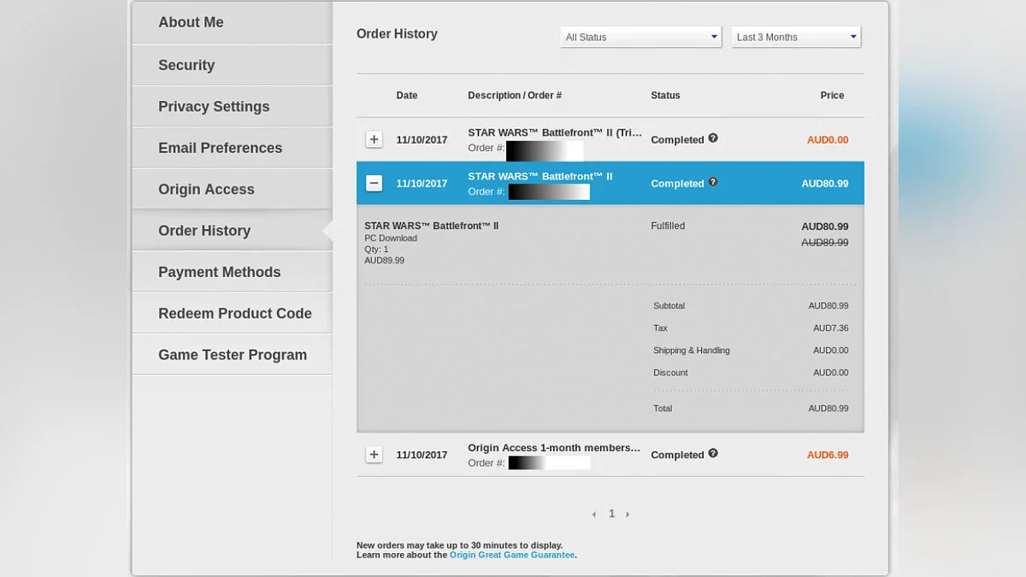This screenshot has height=577, width=1026.
Task: Click help icon beside first Completed status
Action: click(713, 138)
